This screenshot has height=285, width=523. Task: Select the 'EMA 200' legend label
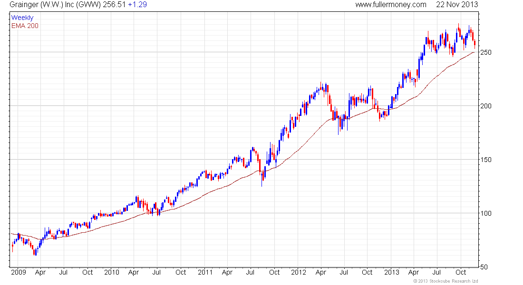pos(25,26)
